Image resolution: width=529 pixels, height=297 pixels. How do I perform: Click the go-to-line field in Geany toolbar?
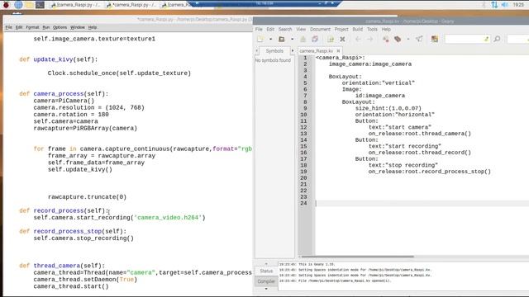[518, 40]
